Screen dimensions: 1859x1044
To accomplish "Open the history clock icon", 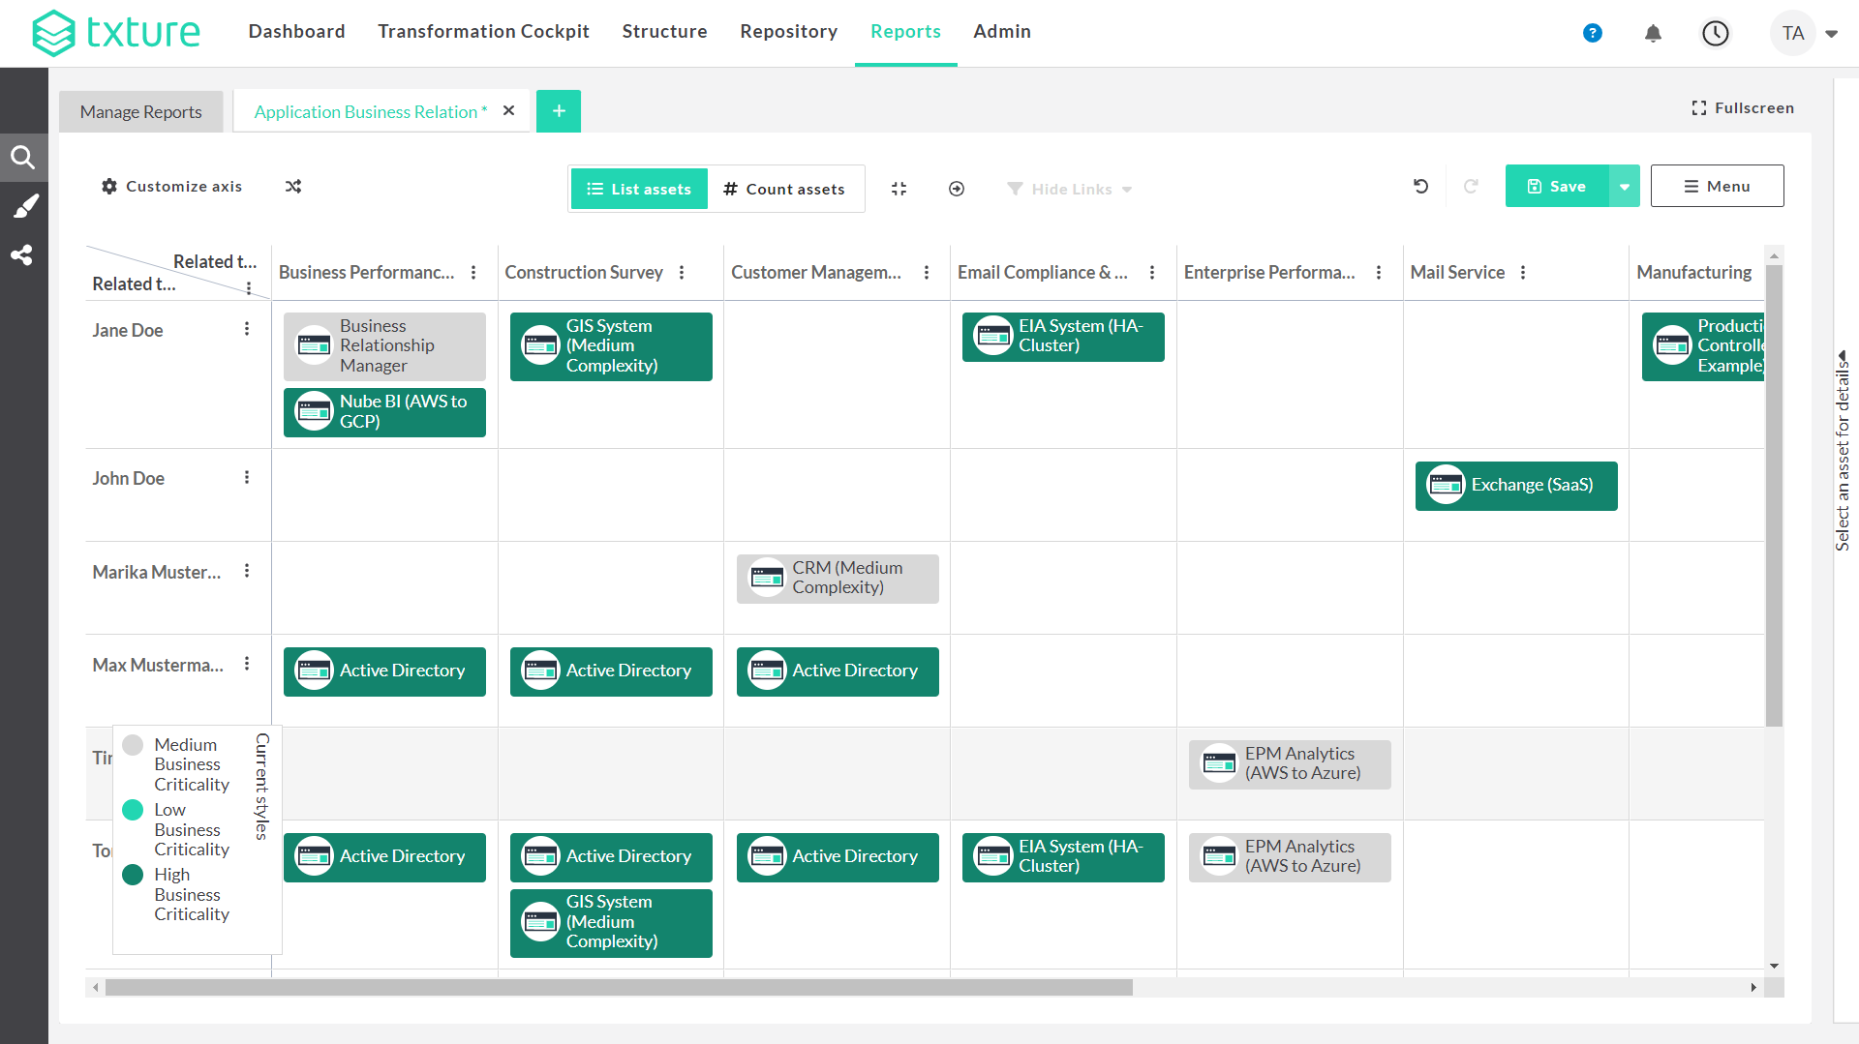I will [1715, 33].
